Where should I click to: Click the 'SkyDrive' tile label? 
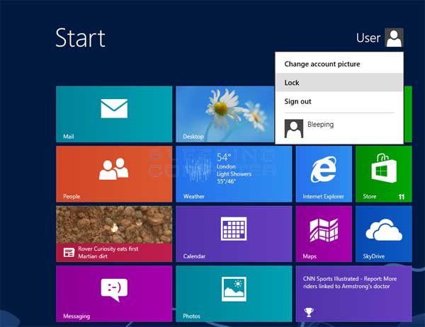click(374, 256)
